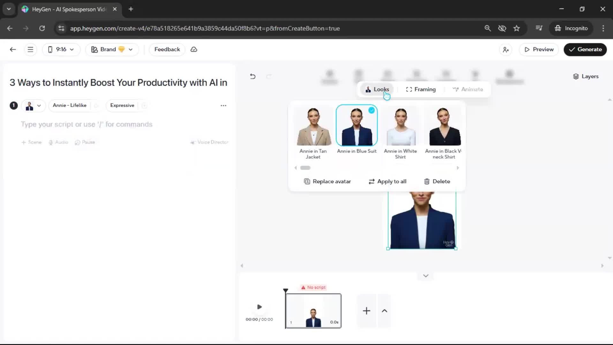Select Annie in White Shirt look
This screenshot has height=345, width=613.
401,127
